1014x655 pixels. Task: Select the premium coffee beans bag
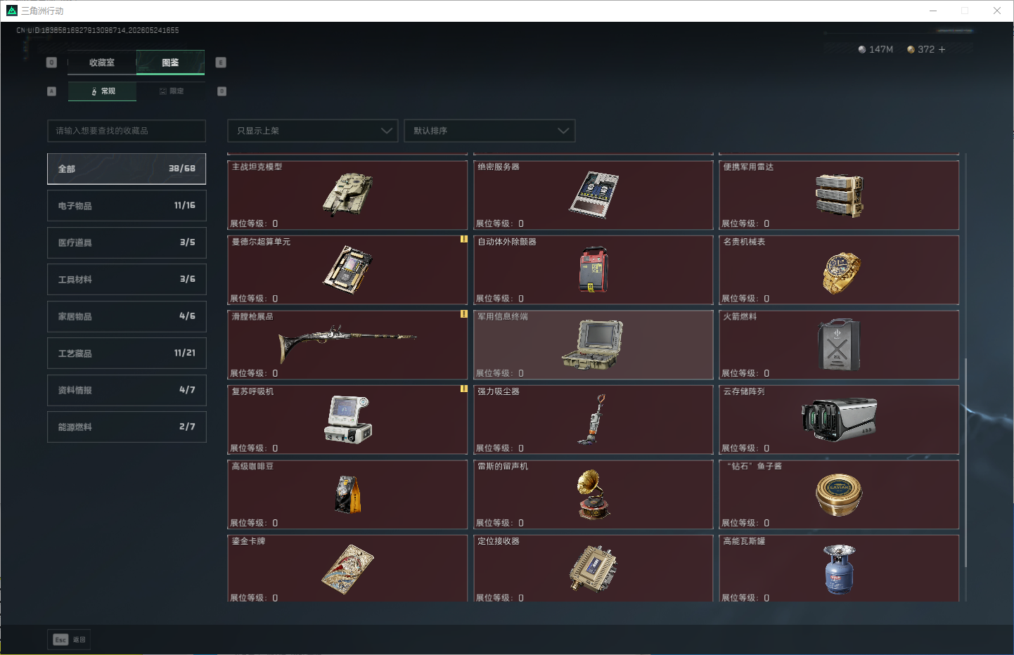click(x=348, y=495)
